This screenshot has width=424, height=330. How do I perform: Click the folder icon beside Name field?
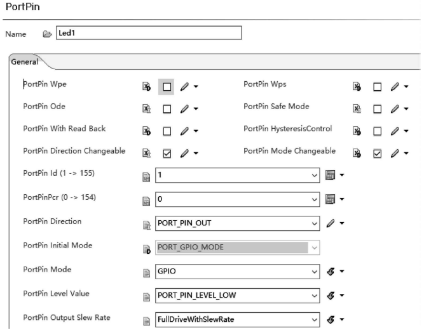tap(47, 34)
